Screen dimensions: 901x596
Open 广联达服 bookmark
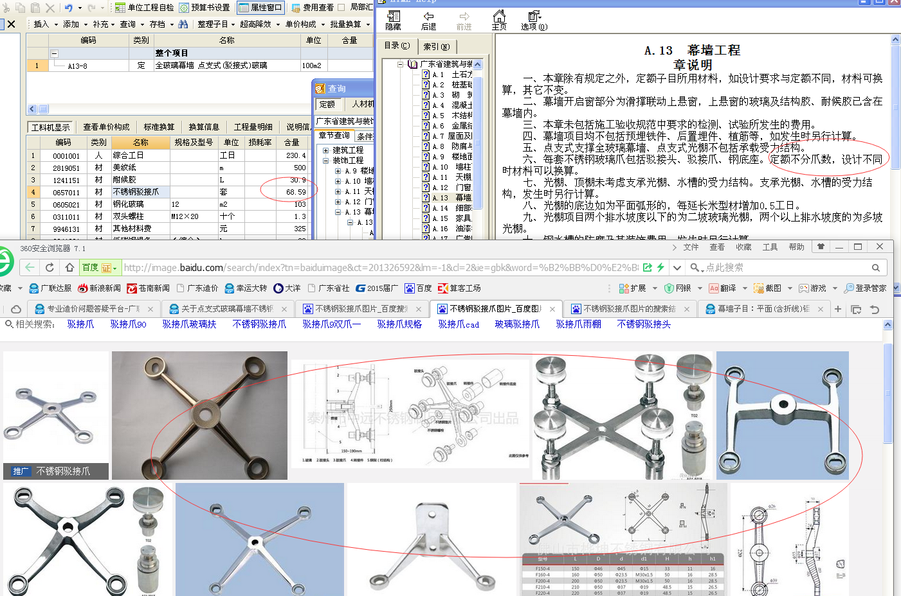click(x=51, y=288)
